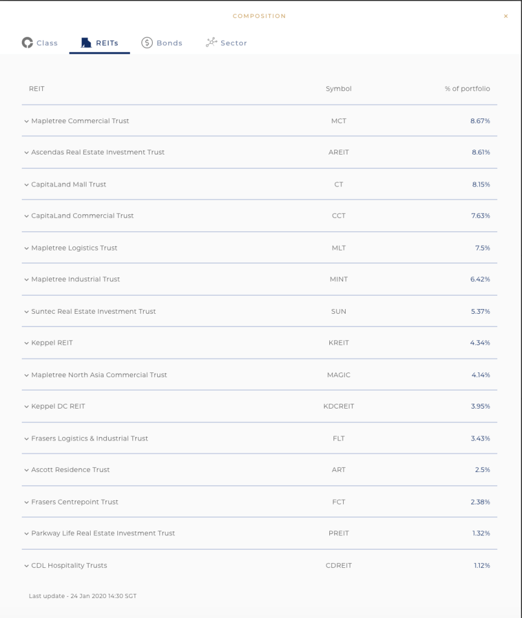This screenshot has height=618, width=522.
Task: Click the Mapletree Logistics Trust name
Action: (x=74, y=248)
